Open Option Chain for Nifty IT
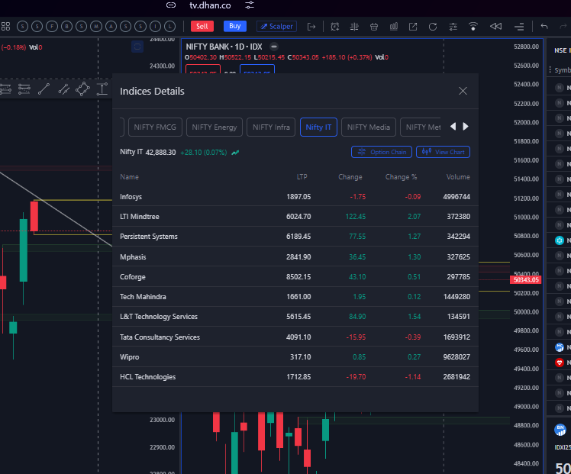This screenshot has width=571, height=474. click(382, 152)
